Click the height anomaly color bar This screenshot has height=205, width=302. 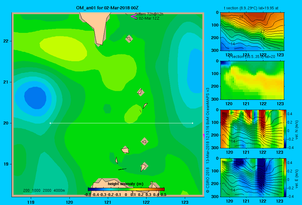126,189
